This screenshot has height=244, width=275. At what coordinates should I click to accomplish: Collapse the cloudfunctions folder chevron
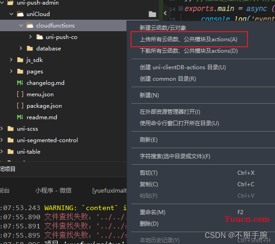[x=21, y=26]
